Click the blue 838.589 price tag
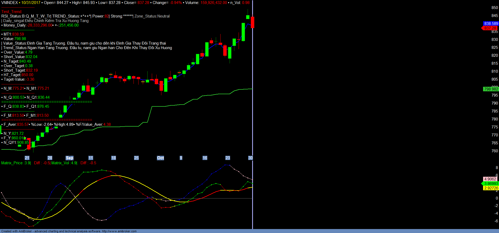Image resolution: width=499 pixels, height=233 pixels. click(491, 24)
